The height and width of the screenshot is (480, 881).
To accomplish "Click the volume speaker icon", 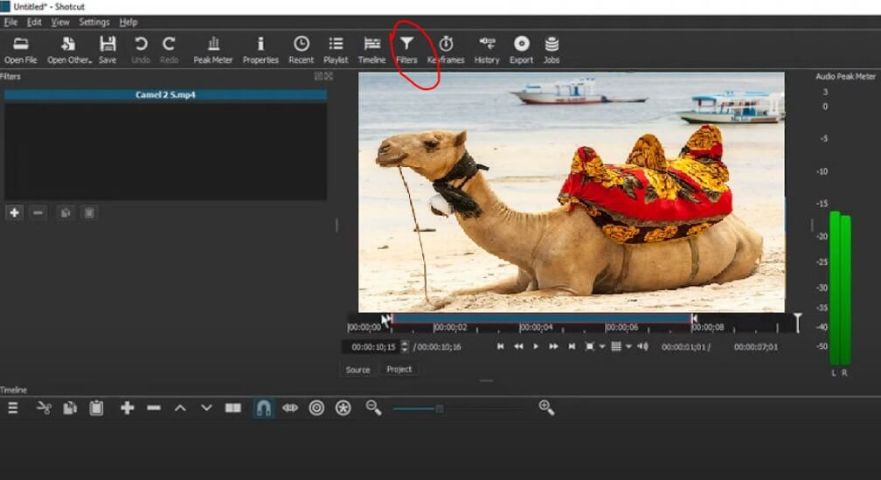I will [642, 346].
